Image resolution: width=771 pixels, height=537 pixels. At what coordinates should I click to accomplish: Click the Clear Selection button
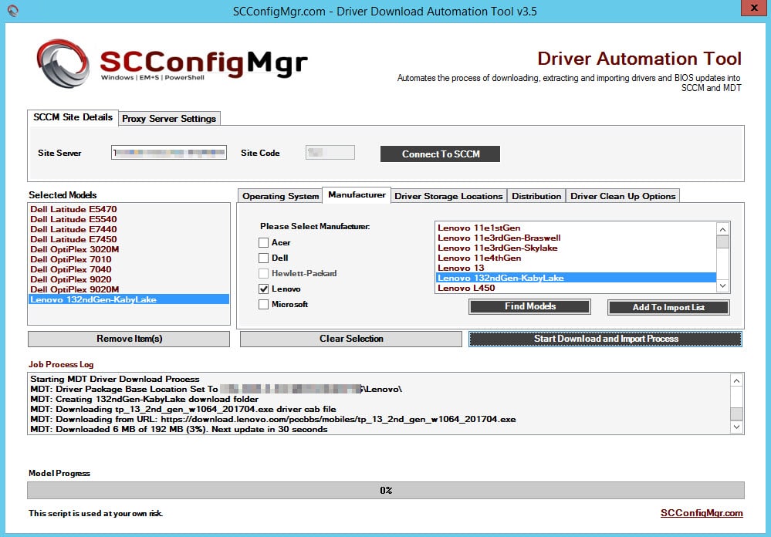[351, 339]
